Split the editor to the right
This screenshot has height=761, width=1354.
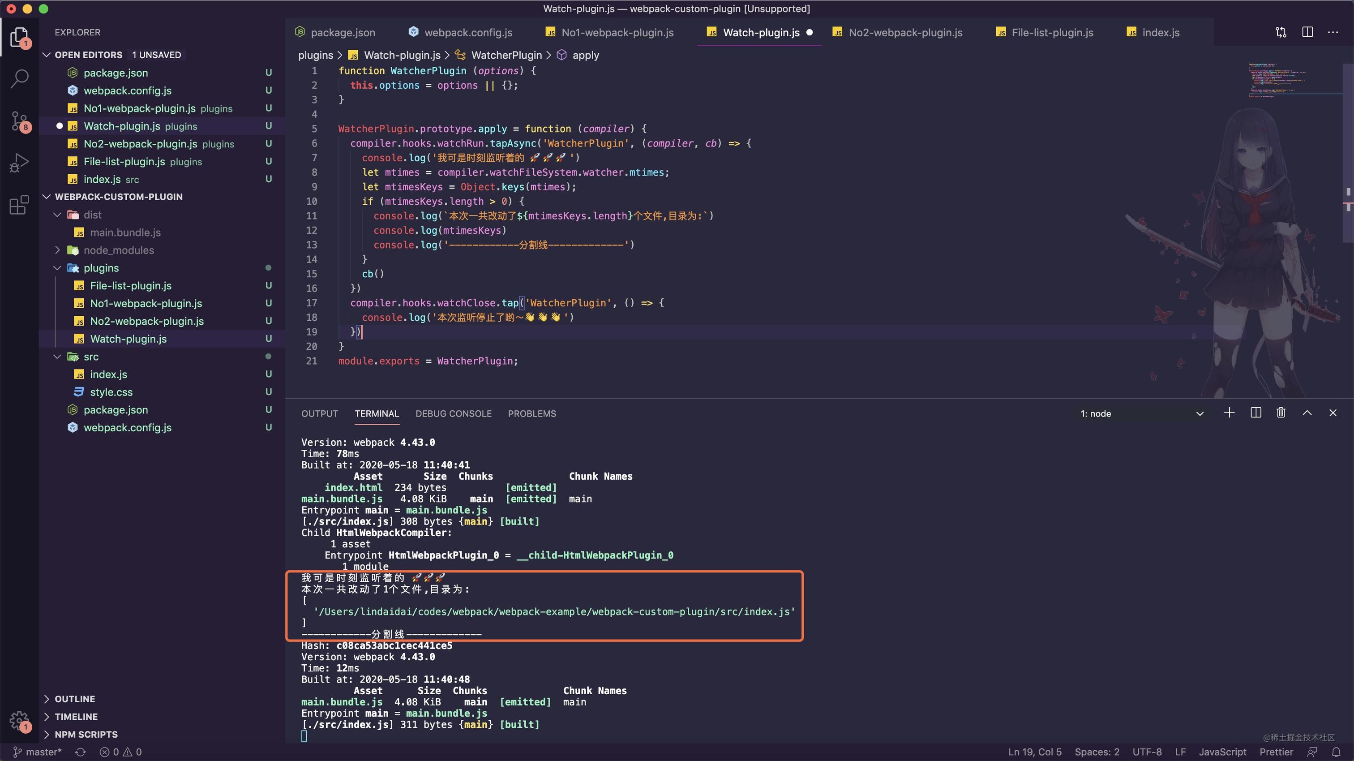pyautogui.click(x=1307, y=32)
